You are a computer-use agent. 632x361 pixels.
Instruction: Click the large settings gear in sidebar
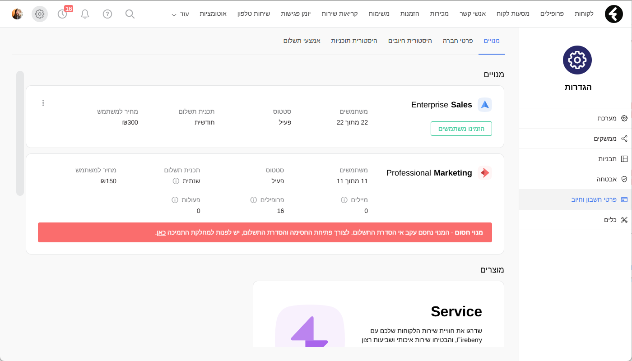coord(577,60)
